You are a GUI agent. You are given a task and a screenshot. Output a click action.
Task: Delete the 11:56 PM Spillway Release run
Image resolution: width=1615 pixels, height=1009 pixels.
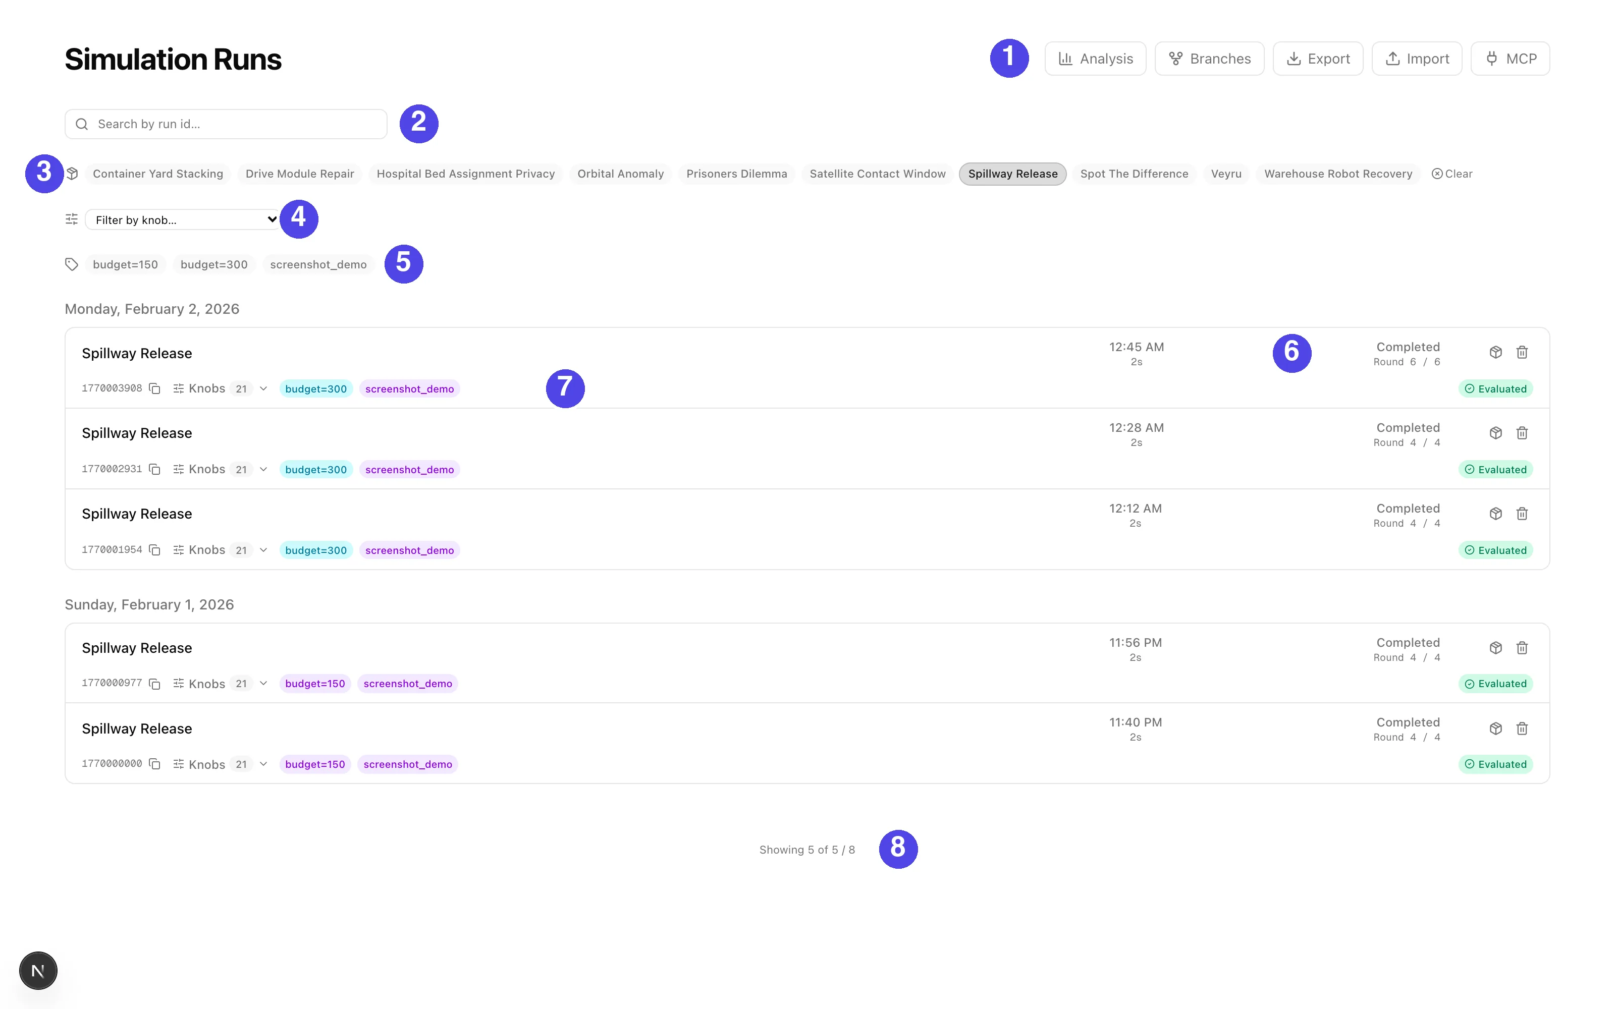coord(1522,648)
